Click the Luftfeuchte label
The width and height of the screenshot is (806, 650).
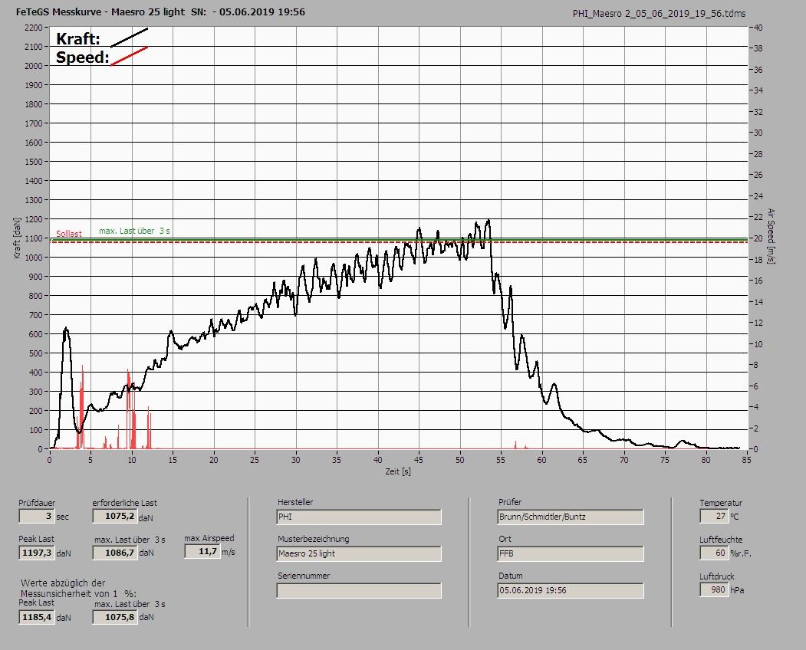[x=721, y=540]
